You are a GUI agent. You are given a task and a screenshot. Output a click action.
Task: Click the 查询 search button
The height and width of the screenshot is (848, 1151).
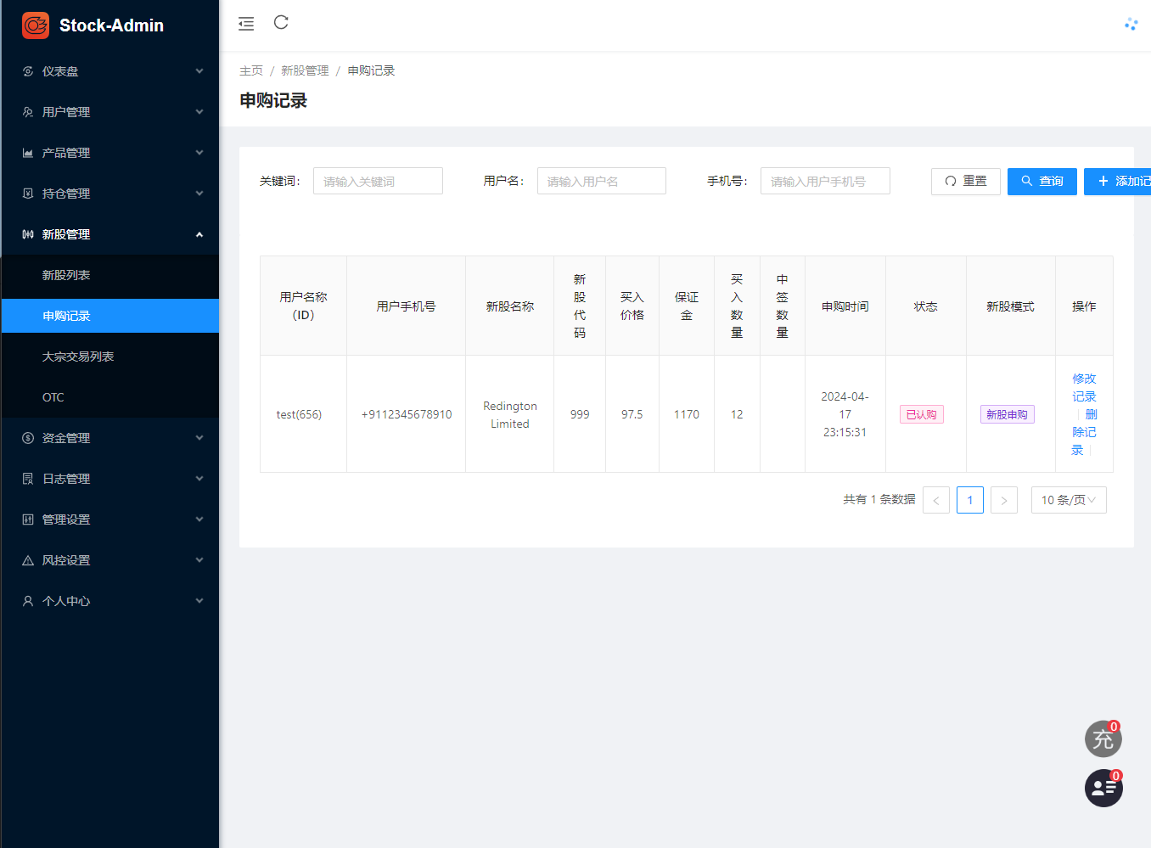(1042, 182)
